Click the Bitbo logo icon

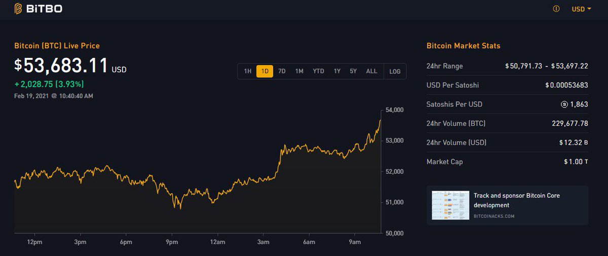18,9
